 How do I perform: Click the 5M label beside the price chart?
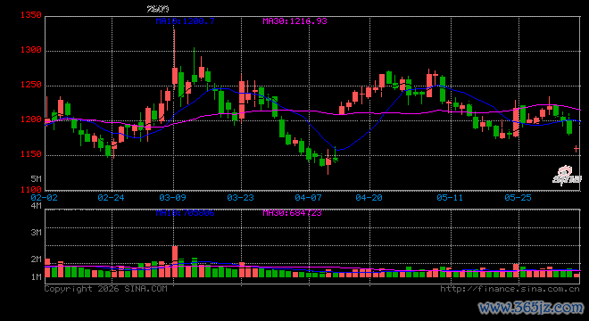point(36,178)
